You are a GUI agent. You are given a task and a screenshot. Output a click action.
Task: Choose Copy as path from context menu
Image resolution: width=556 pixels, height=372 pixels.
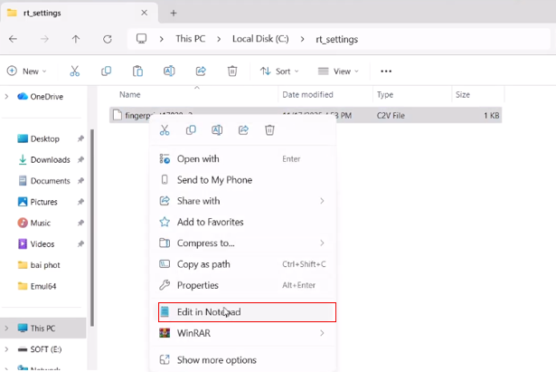[203, 264]
